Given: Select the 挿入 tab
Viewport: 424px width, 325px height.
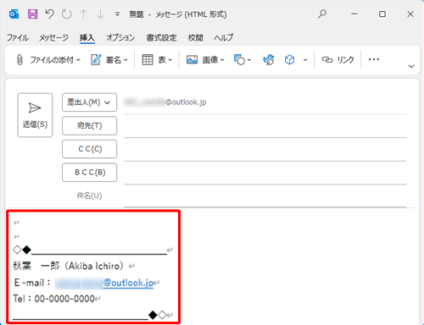Looking at the screenshot, I should click(x=87, y=37).
